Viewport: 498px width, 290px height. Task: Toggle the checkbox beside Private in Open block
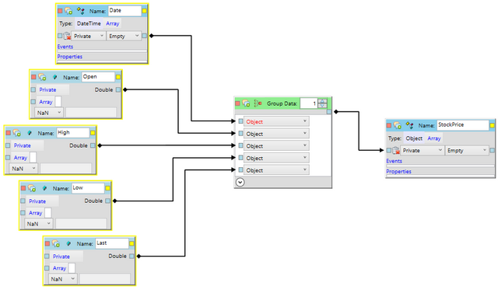(33, 89)
